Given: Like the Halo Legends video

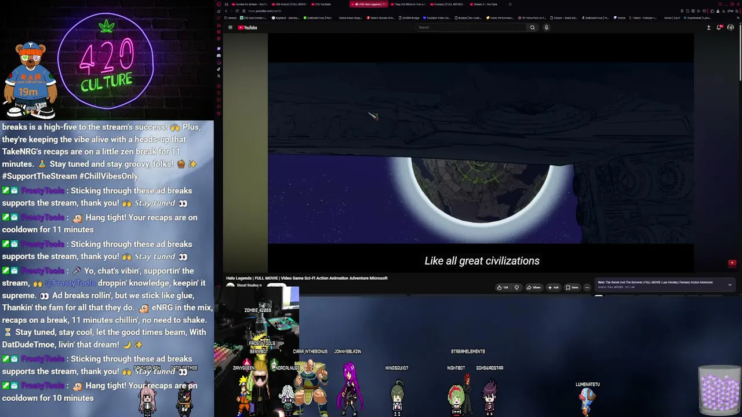Looking at the screenshot, I should click(503, 287).
